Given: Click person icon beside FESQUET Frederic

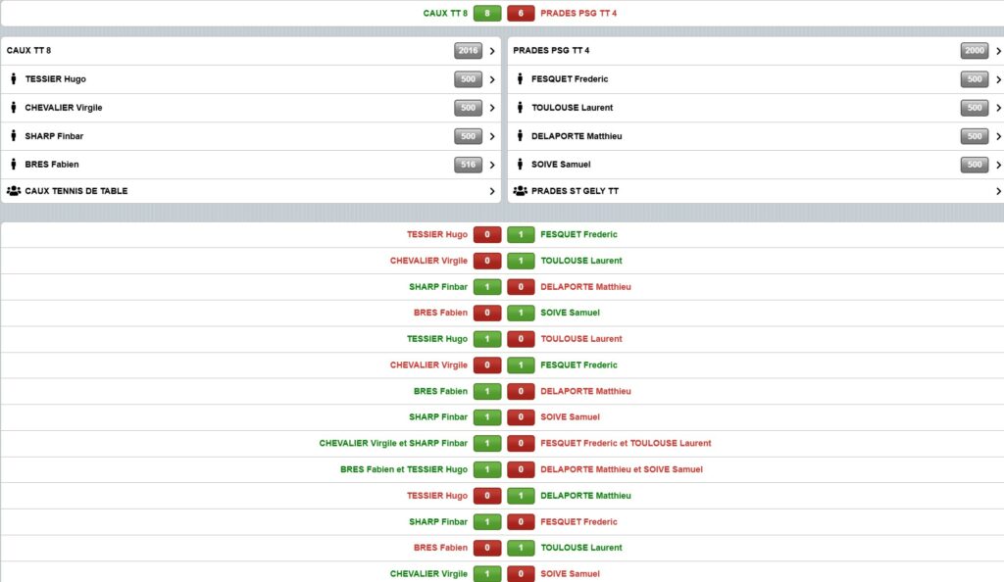Looking at the screenshot, I should point(520,79).
